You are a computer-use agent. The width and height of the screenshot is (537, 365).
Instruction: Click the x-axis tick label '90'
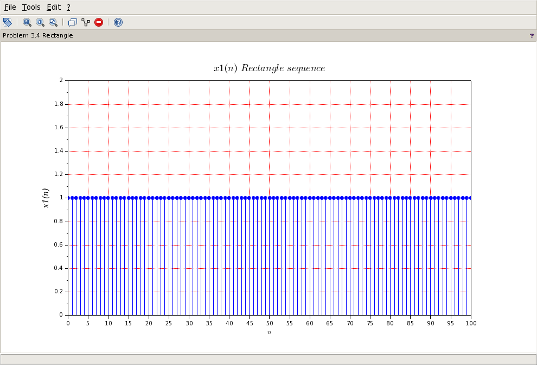pos(431,323)
